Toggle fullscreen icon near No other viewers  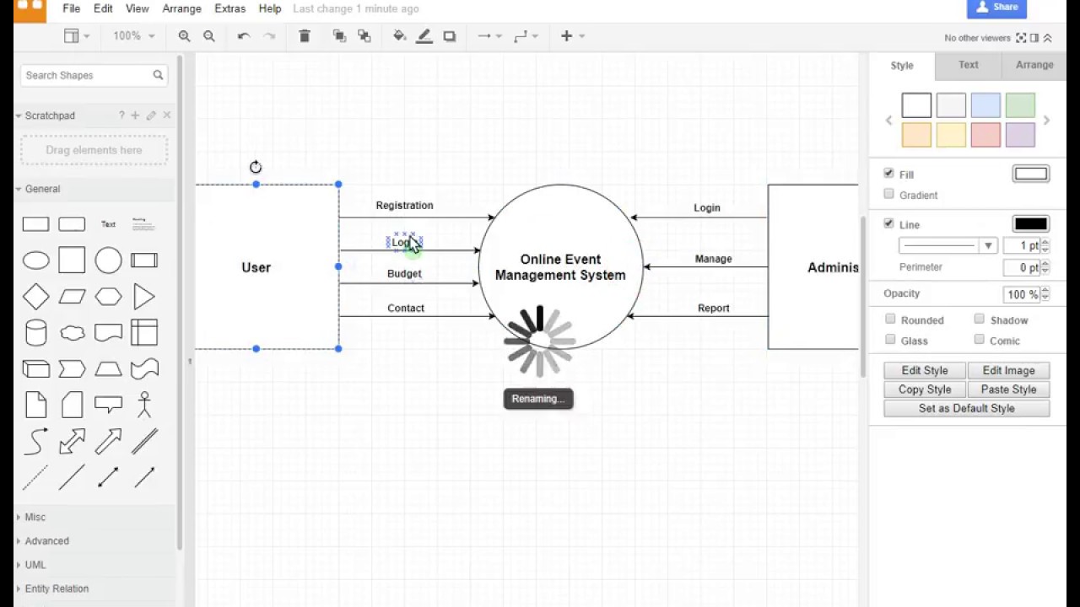pos(1021,38)
